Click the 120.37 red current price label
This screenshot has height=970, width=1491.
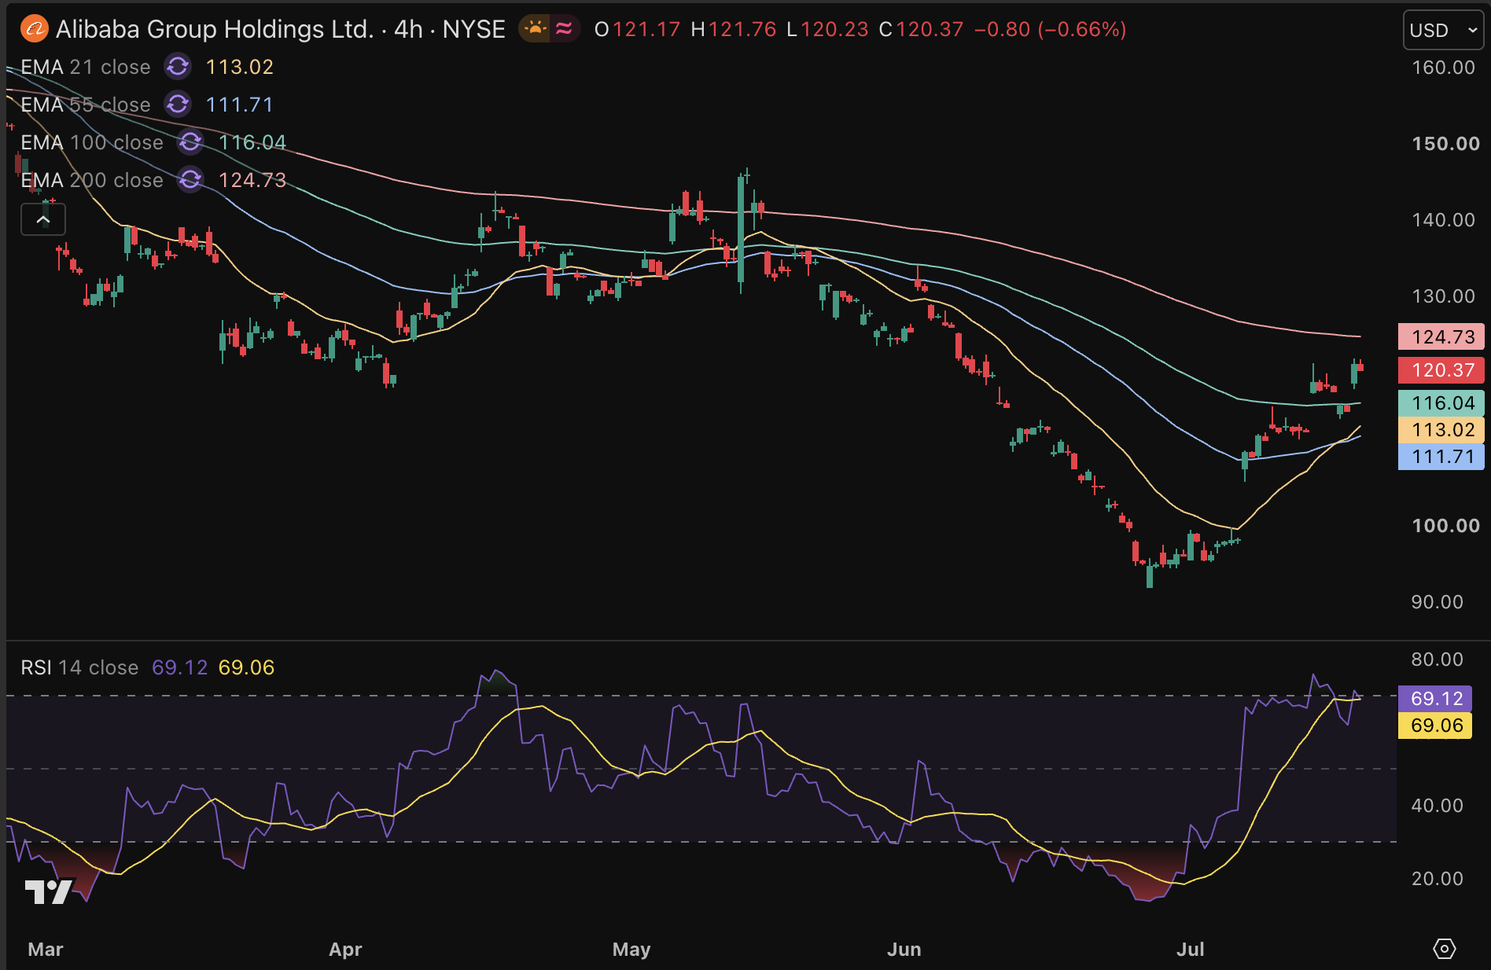(1441, 370)
